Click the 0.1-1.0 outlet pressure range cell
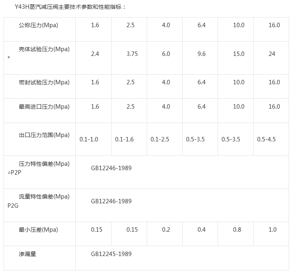This screenshot has width=295, height=274. (88, 139)
